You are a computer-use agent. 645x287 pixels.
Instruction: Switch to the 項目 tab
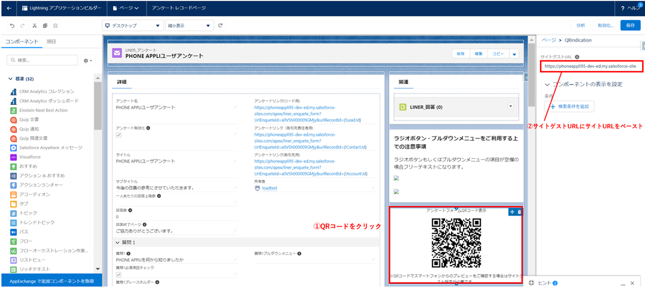[x=51, y=42]
